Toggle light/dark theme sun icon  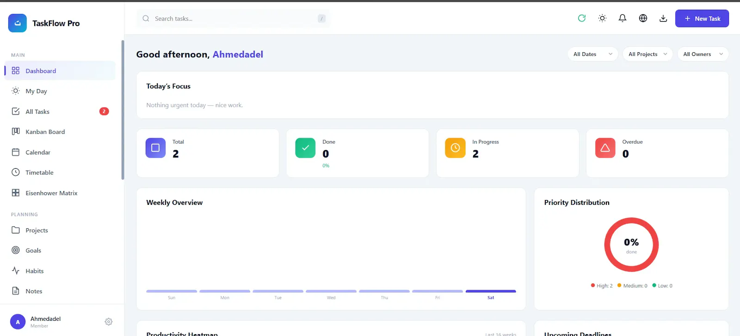tap(602, 18)
